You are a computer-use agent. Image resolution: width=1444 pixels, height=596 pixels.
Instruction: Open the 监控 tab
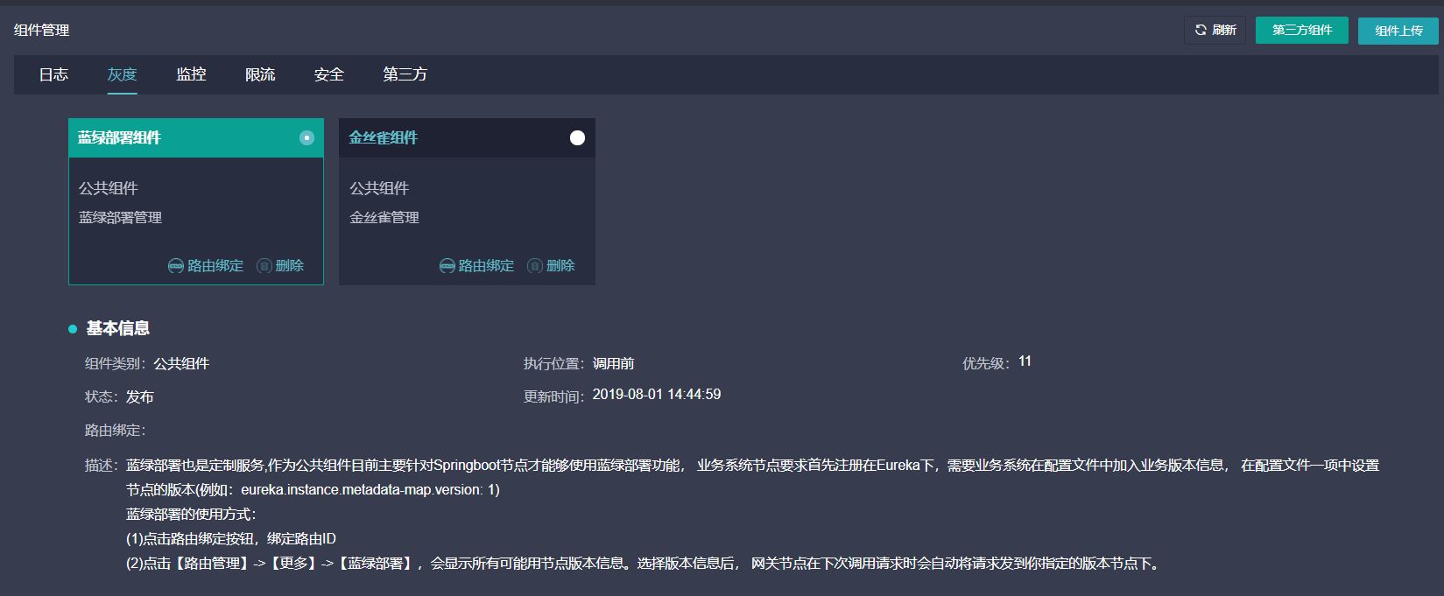coord(191,74)
